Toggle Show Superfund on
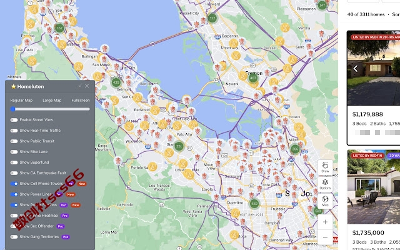 pyautogui.click(x=14, y=162)
